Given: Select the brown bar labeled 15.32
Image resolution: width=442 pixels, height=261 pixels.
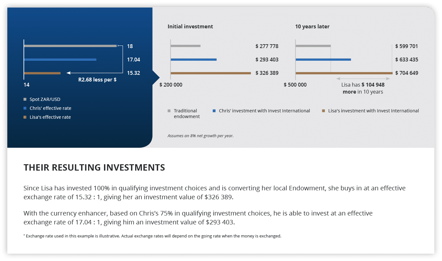Looking at the screenshot, I should (42, 73).
